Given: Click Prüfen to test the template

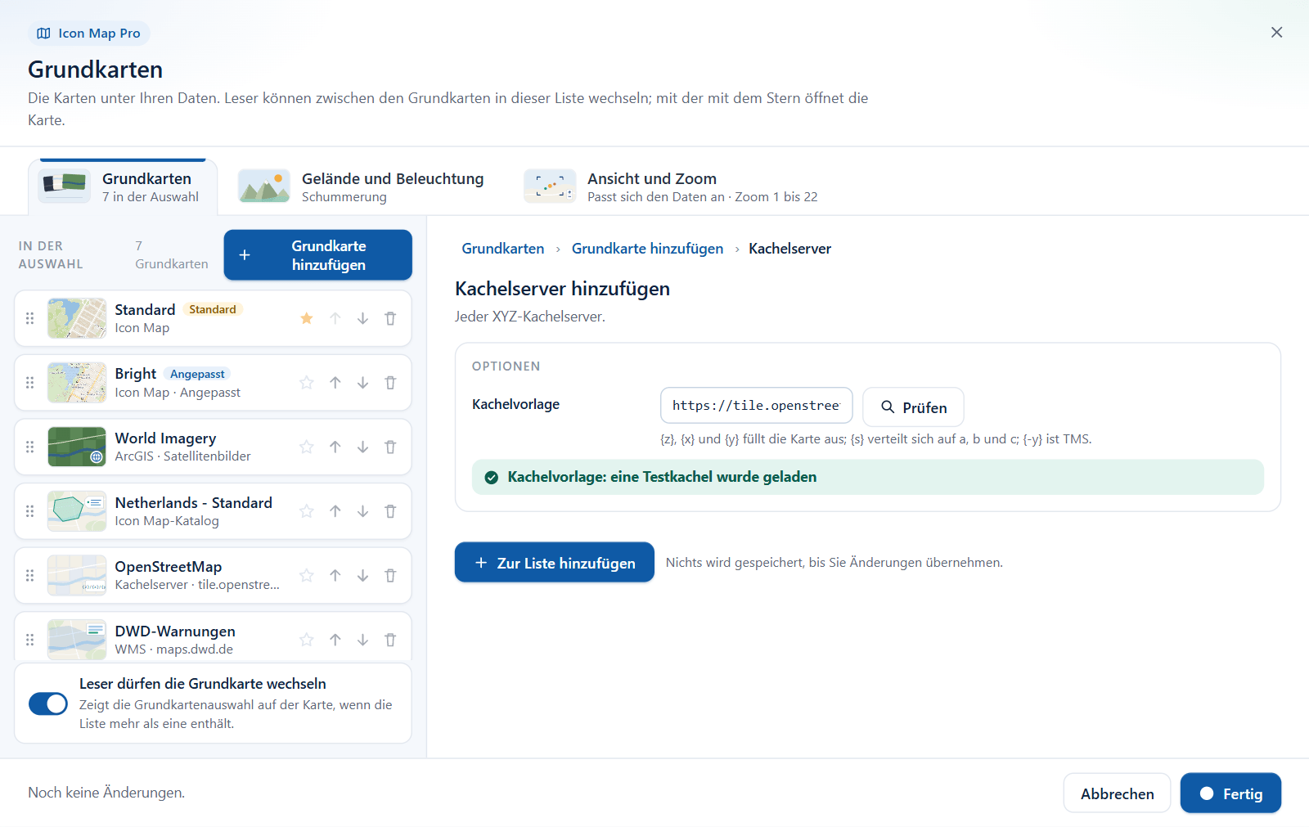Looking at the screenshot, I should point(913,407).
